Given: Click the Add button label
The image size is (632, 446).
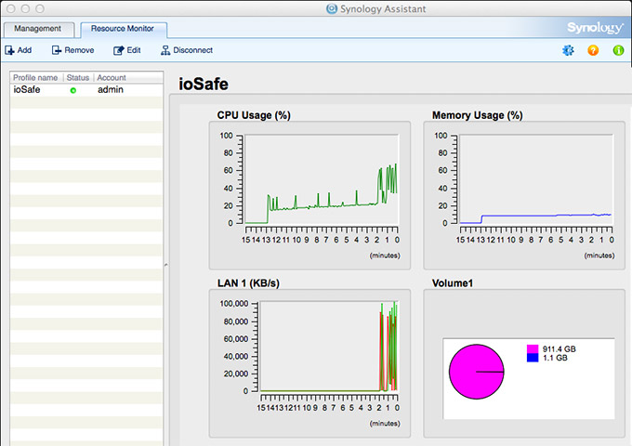Looking at the screenshot, I should [24, 50].
